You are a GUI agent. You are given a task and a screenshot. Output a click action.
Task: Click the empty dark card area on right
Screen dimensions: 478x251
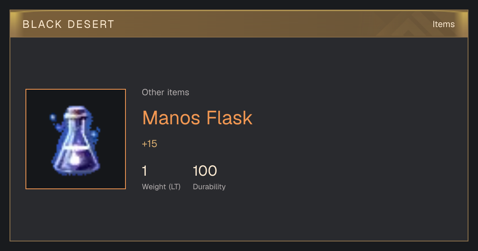pyautogui.click(x=358, y=139)
